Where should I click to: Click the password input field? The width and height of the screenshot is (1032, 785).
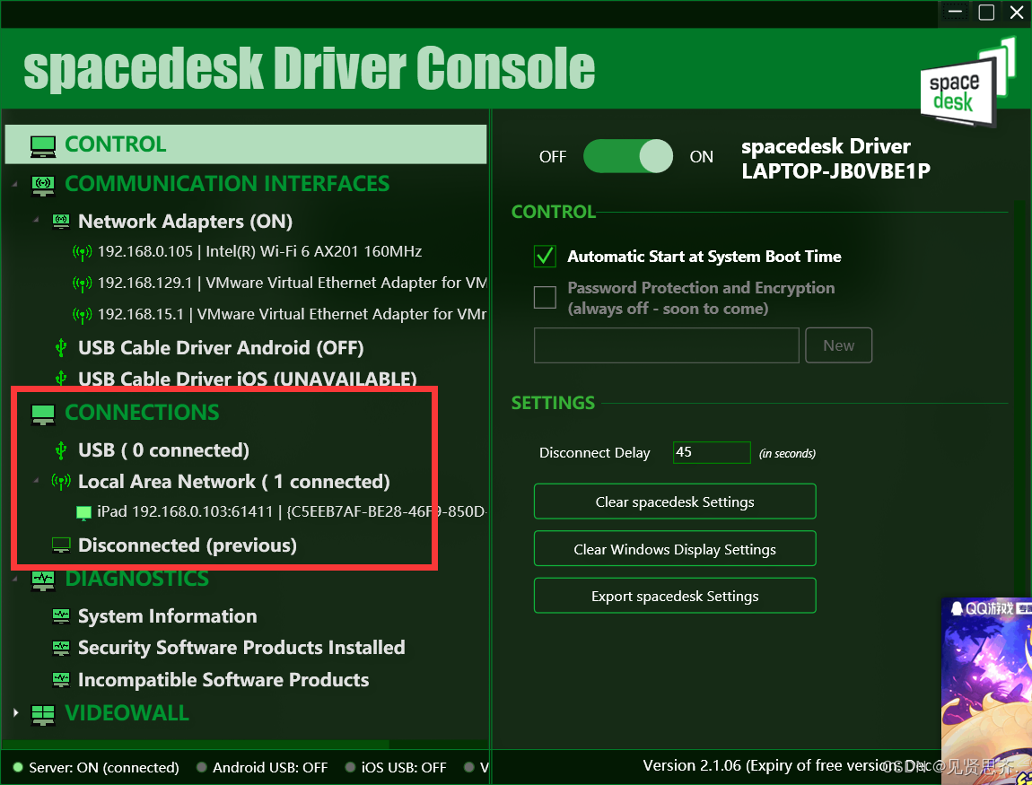tap(666, 345)
